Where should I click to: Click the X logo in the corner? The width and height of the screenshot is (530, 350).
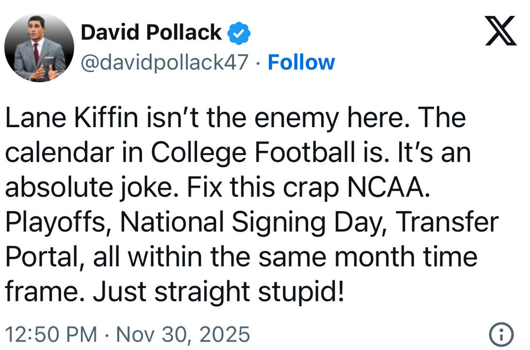(500, 32)
